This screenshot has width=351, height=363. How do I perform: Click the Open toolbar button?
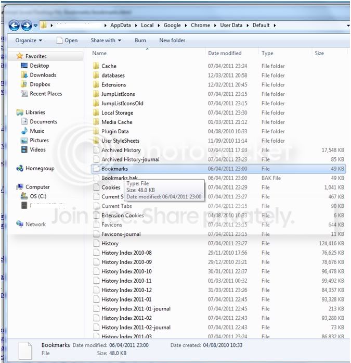tap(67, 40)
